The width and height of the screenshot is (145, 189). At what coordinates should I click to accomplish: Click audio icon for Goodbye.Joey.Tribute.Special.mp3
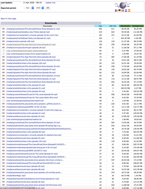pyautogui.click(x=4, y=32)
